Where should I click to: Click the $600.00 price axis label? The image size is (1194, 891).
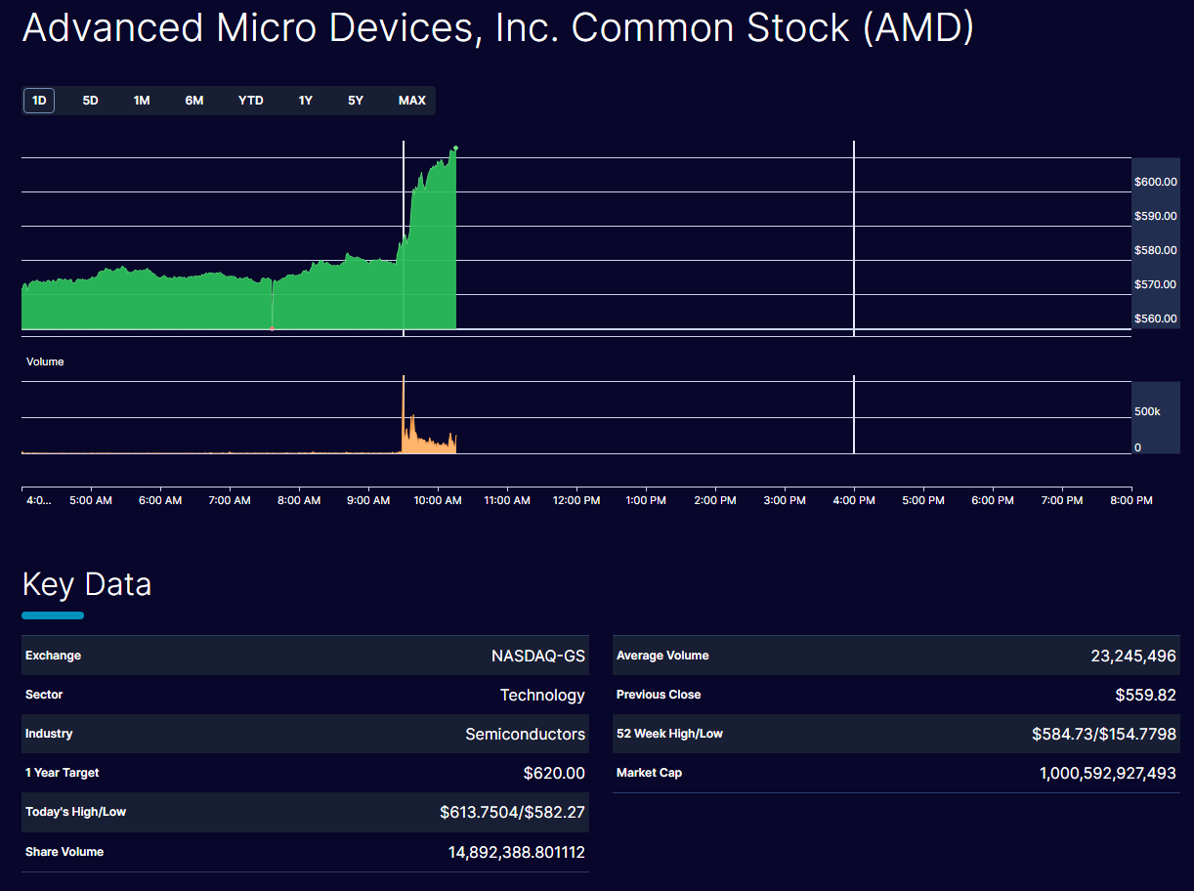[x=1156, y=182]
